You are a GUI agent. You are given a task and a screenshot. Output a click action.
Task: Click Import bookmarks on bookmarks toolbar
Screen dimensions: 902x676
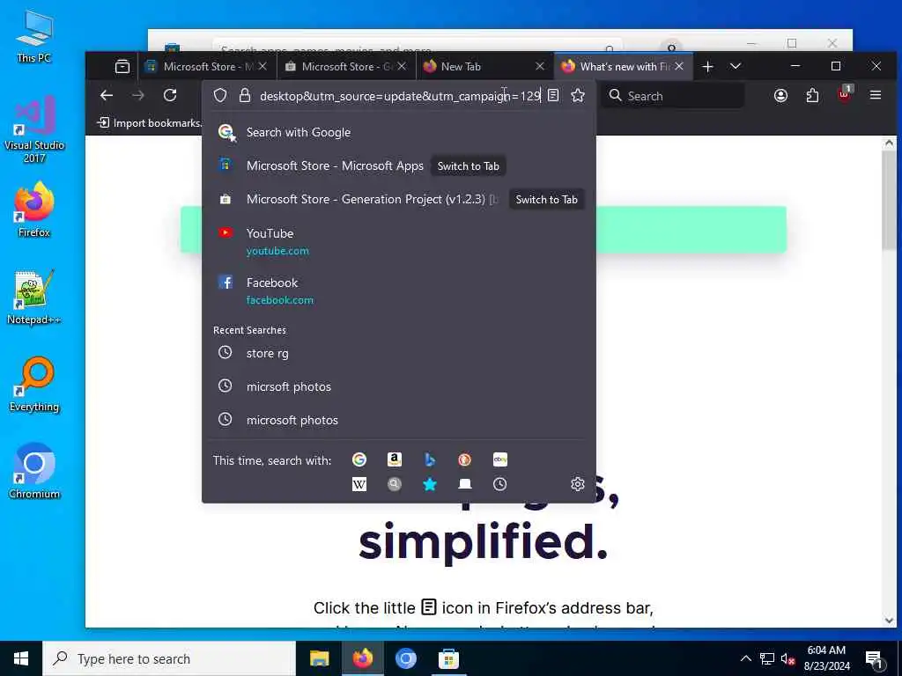[x=150, y=122]
